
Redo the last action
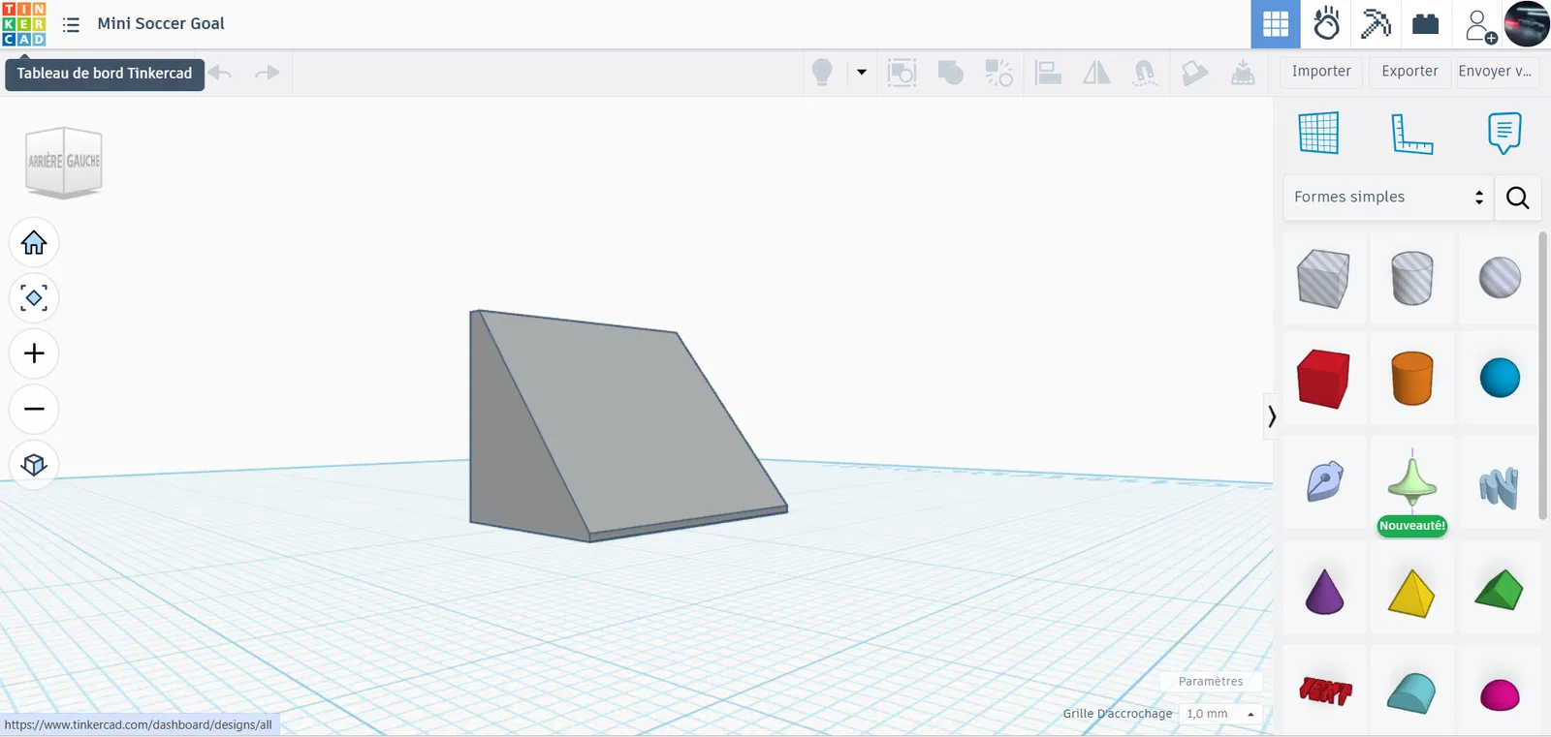[x=267, y=73]
